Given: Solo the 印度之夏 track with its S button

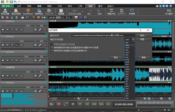Looking at the screenshot, I should [12, 30].
